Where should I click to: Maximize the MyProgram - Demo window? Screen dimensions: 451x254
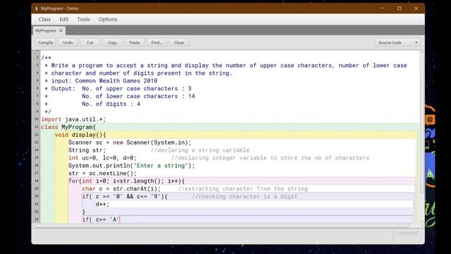[400, 8]
